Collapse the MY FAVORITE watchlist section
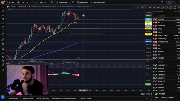The image size is (180, 101). 156,16
